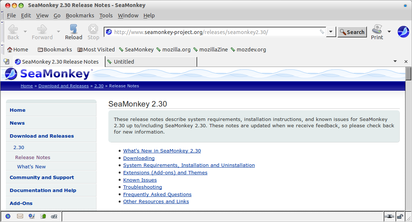Select Download and Releases in the sidebar
The image size is (412, 222).
pos(51,136)
